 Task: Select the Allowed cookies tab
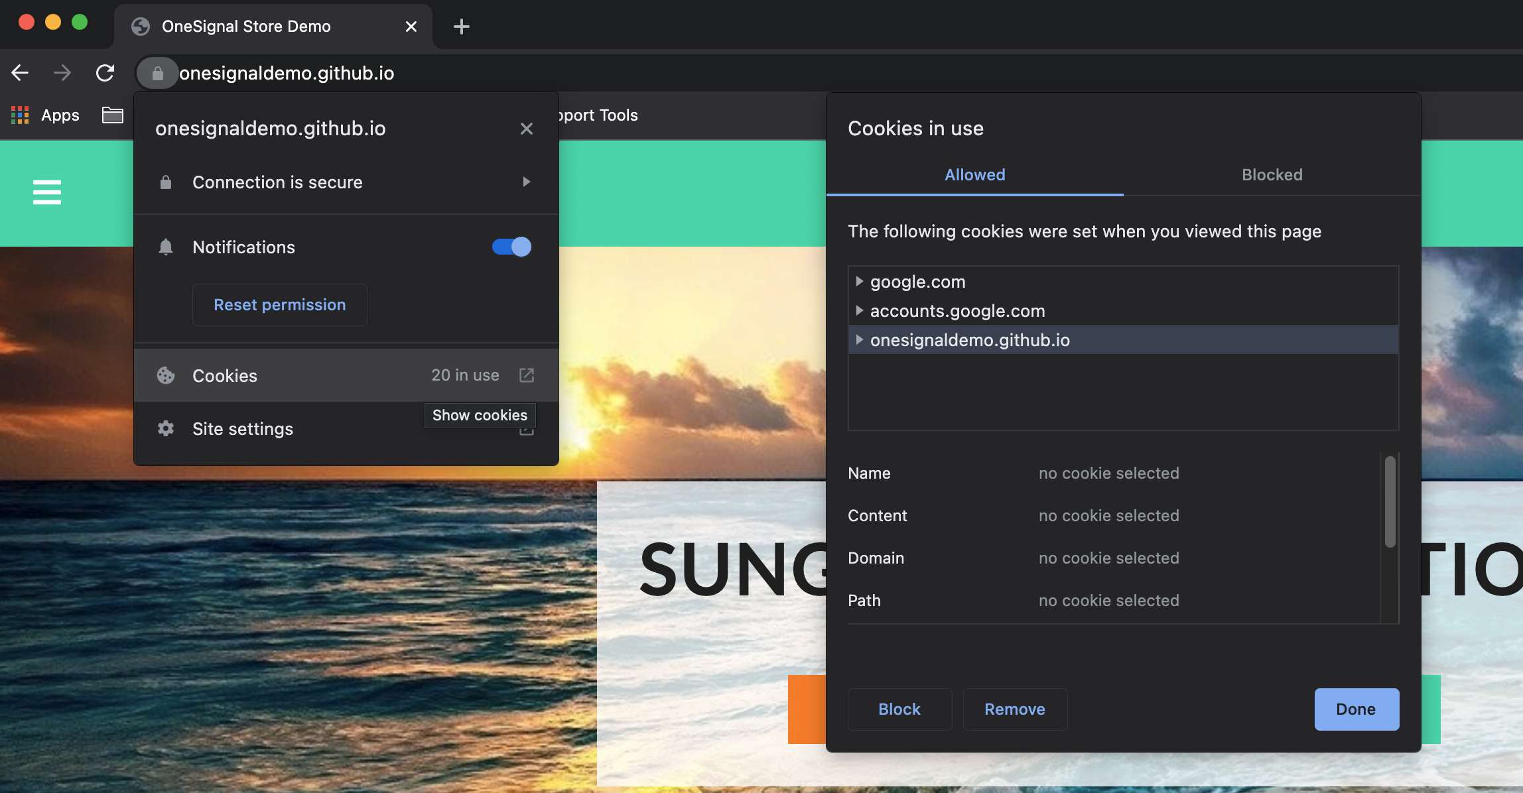(x=974, y=175)
